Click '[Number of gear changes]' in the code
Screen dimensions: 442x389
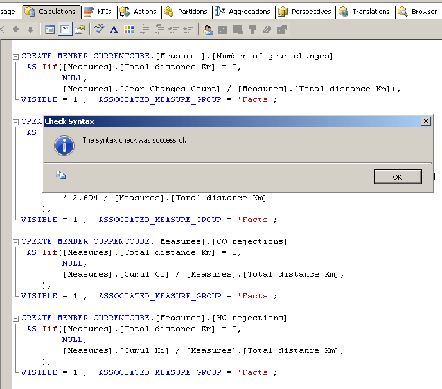[272, 56]
